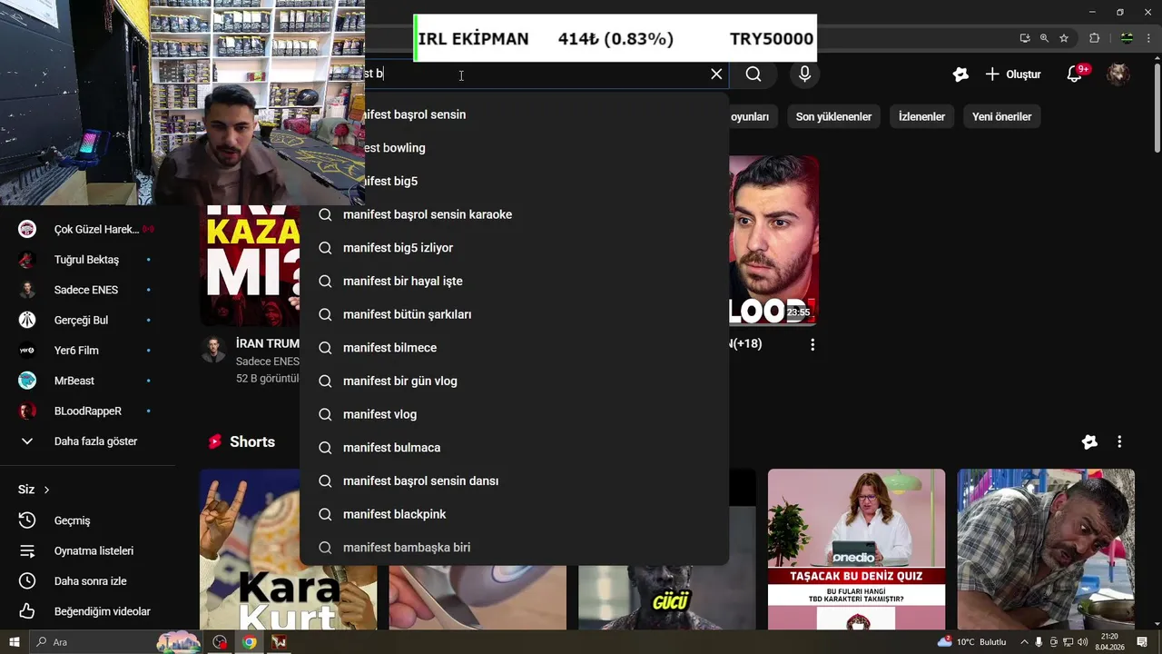1162x654 pixels.
Task: Choose suggestion manifest bulmaca
Action: click(x=515, y=448)
